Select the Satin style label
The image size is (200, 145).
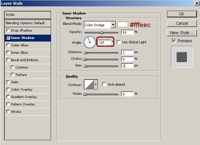coord(14,82)
